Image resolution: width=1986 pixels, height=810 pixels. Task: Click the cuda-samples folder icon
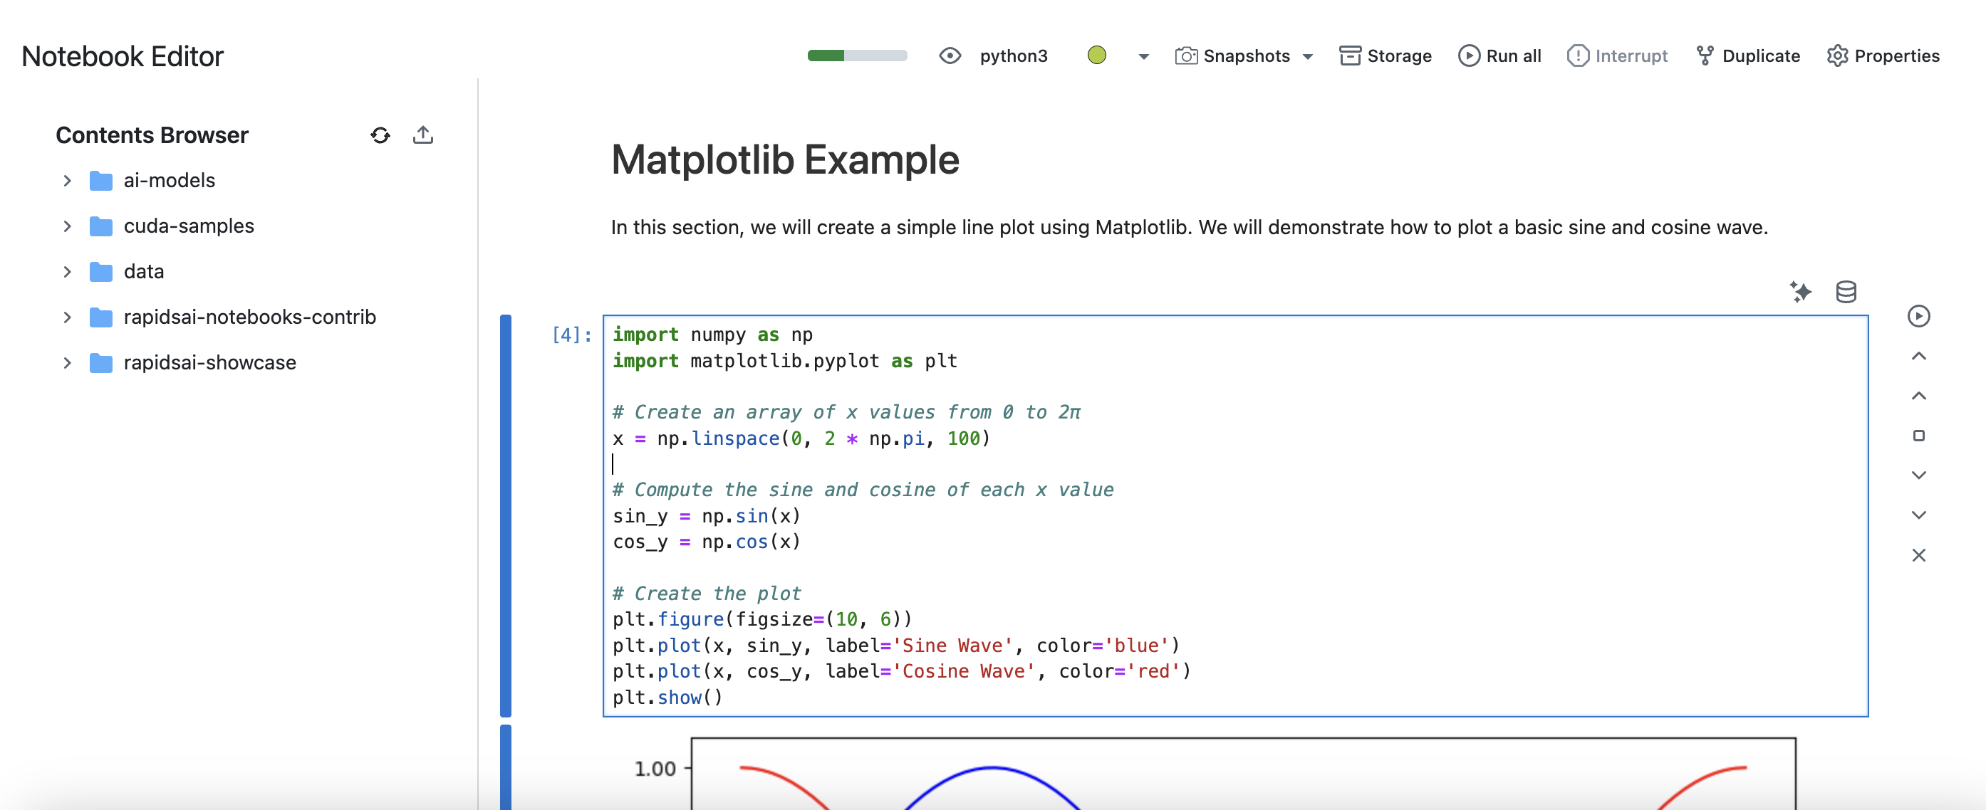coord(101,226)
